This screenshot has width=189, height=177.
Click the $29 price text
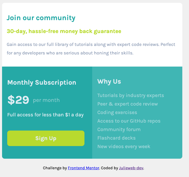pos(18,100)
